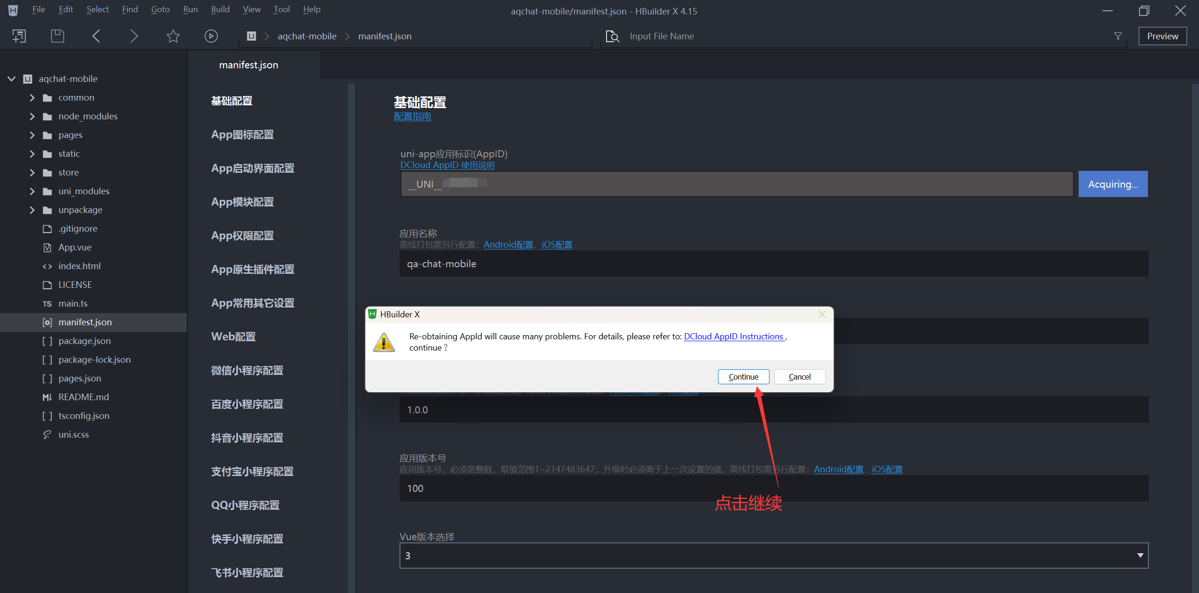Viewport: 1199px width, 593px height.
Task: Click the TS icon beside main.ts
Action: [47, 304]
